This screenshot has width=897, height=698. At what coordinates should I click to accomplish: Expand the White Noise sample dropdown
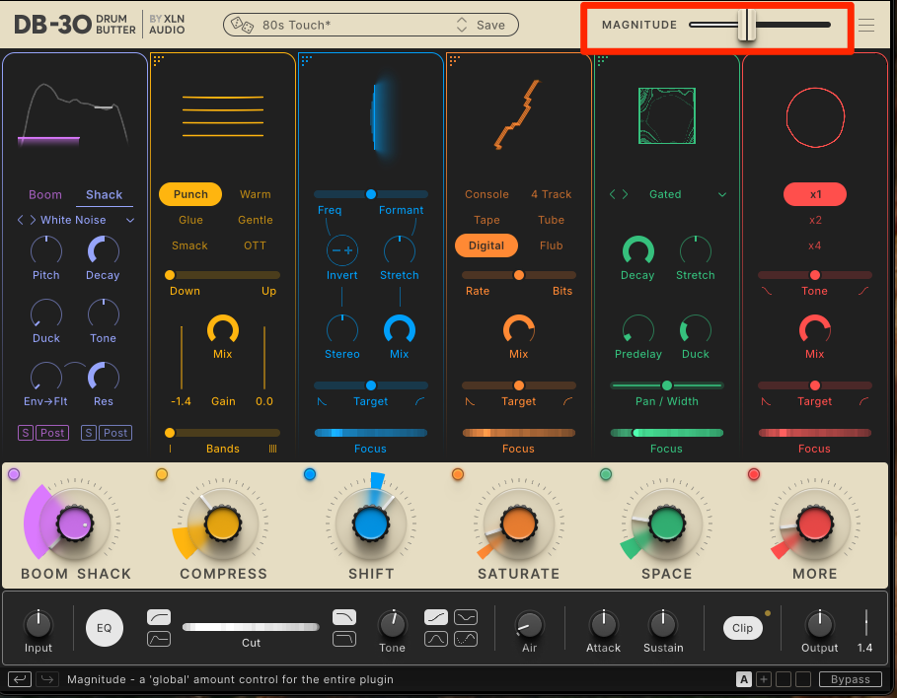tap(130, 220)
